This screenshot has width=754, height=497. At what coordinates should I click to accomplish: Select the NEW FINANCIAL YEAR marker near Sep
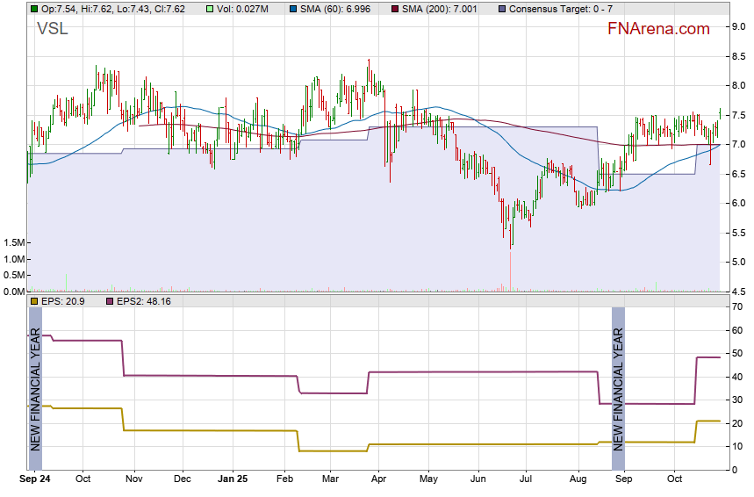(618, 388)
